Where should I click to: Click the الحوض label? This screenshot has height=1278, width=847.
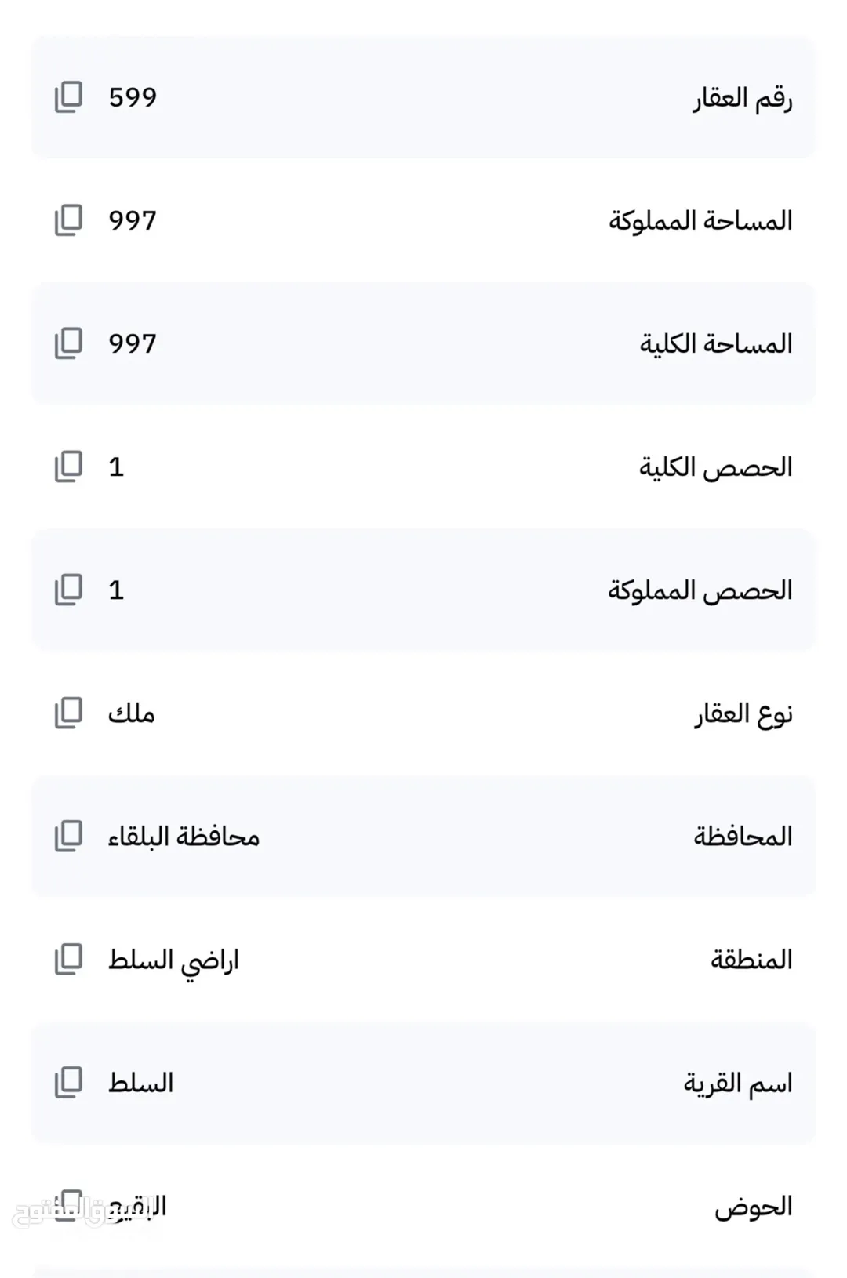pyautogui.click(x=754, y=1207)
